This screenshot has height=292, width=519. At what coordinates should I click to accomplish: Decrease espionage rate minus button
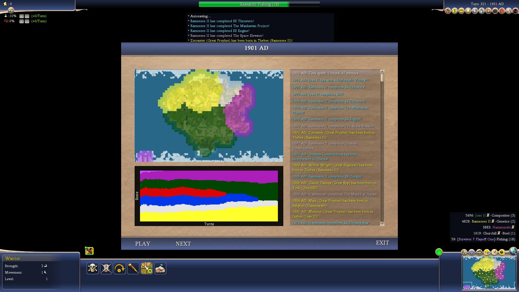click(27, 21)
